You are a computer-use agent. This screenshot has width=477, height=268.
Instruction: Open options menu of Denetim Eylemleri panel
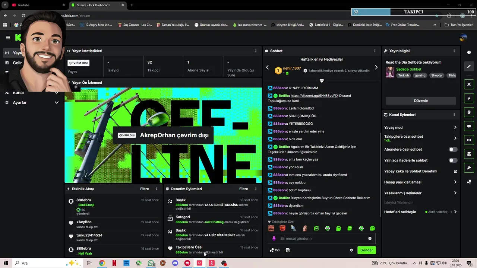coord(256,189)
